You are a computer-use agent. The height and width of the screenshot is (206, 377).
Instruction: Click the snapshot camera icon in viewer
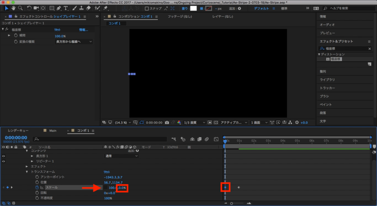(x=167, y=122)
